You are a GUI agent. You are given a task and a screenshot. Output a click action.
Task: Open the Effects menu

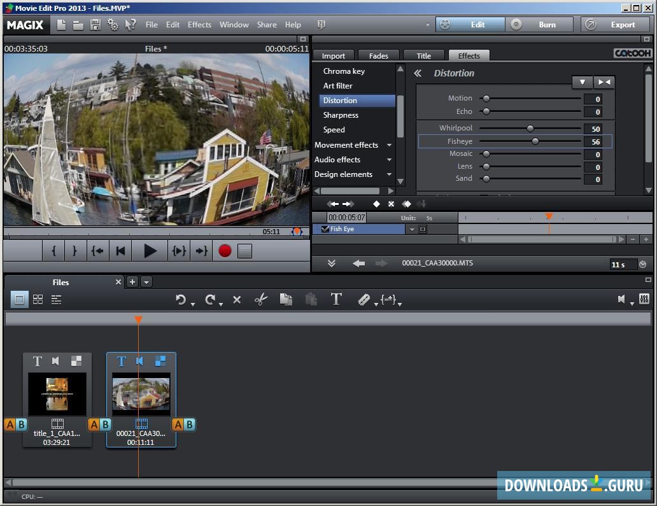tap(199, 25)
